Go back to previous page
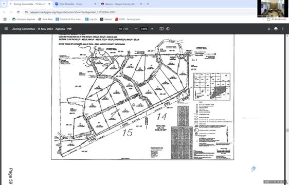The image size is (289, 185). pyautogui.click(x=5, y=12)
